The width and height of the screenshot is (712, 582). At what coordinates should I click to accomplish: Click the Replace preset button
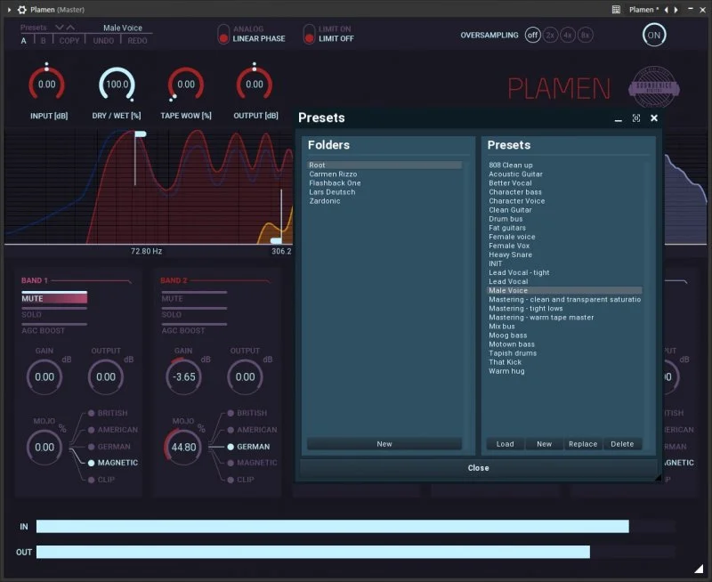583,444
